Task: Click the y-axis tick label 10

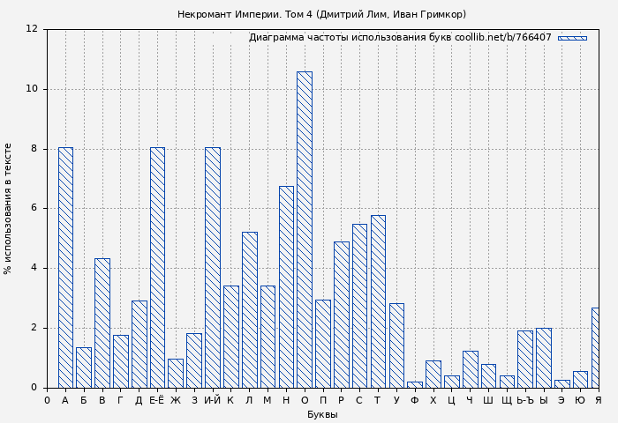Action: pos(31,89)
